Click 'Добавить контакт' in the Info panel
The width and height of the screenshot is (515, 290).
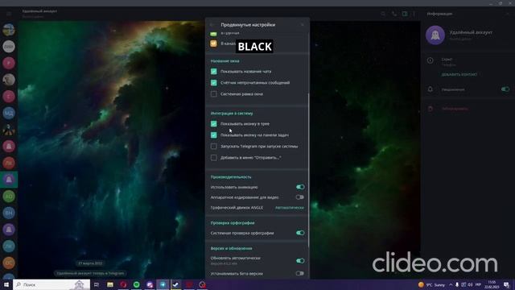[459, 75]
